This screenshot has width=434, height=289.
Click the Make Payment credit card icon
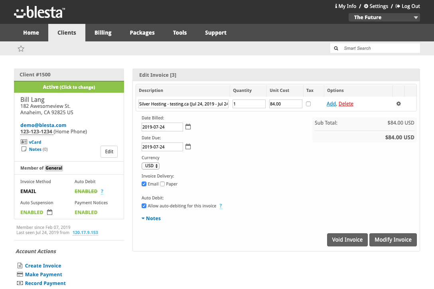pos(20,274)
